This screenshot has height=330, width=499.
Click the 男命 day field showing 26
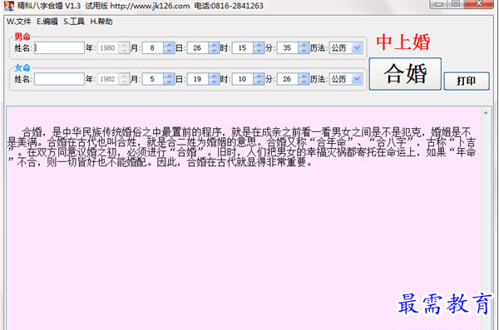(x=197, y=48)
